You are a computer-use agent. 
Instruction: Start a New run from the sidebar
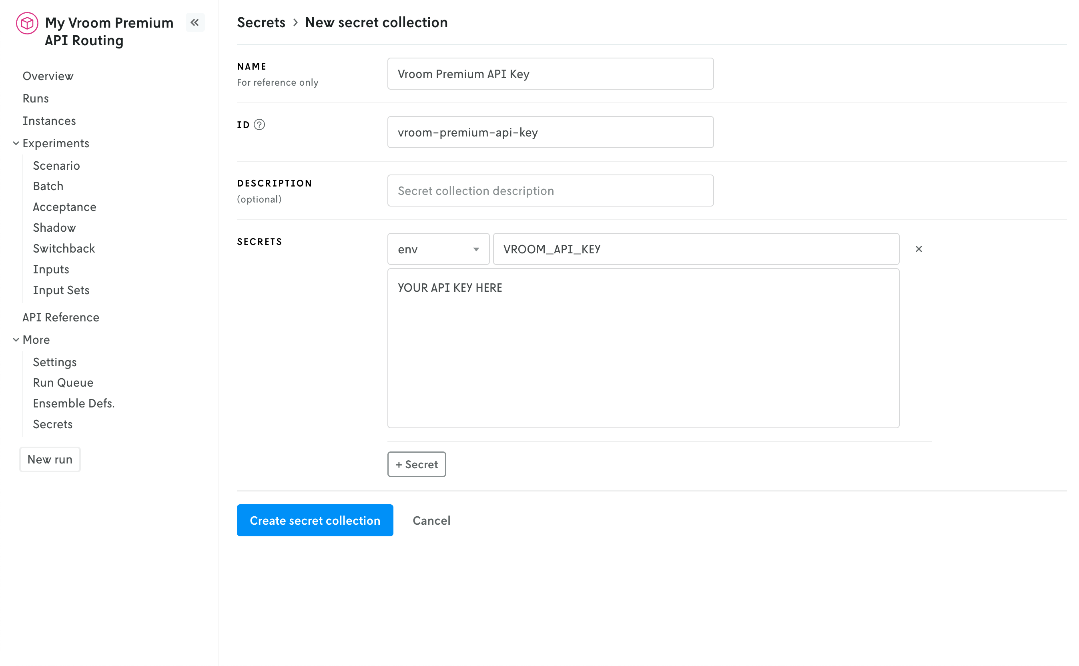(x=50, y=459)
